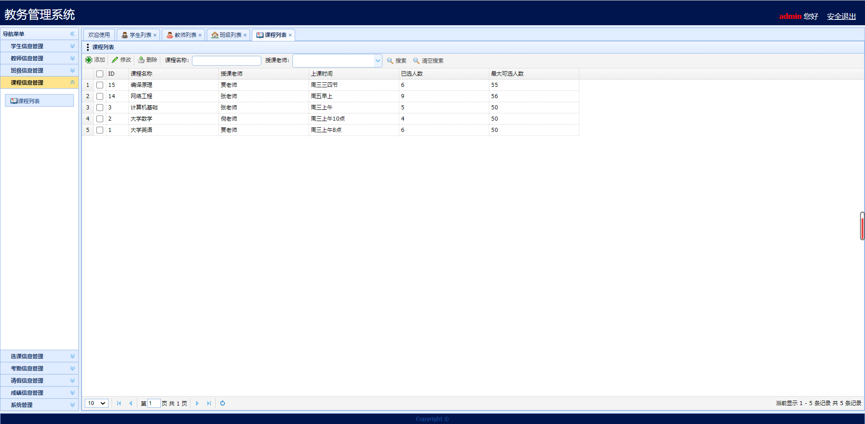Close the 课程列表 tab
This screenshot has height=424, width=865.
[290, 35]
